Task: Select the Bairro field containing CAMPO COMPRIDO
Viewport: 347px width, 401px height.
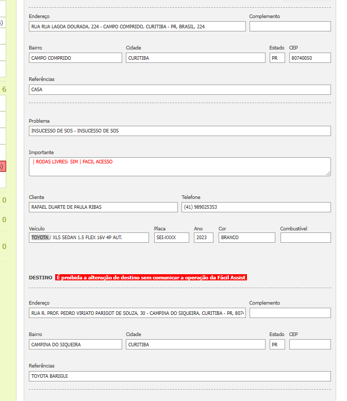Action: (x=75, y=58)
